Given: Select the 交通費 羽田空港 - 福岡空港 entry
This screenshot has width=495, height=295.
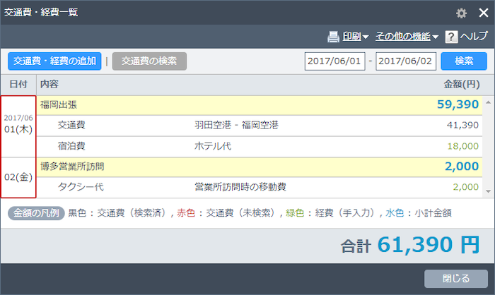Looking at the screenshot, I should pos(255,126).
